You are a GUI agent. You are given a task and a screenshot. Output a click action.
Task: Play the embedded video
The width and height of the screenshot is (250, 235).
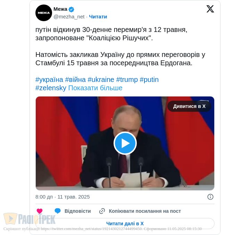click(125, 143)
